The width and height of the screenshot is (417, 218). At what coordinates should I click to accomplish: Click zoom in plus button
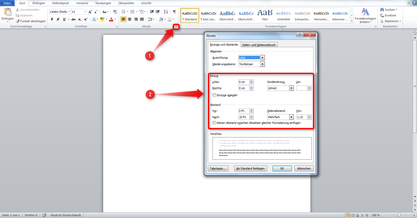pos(414,215)
